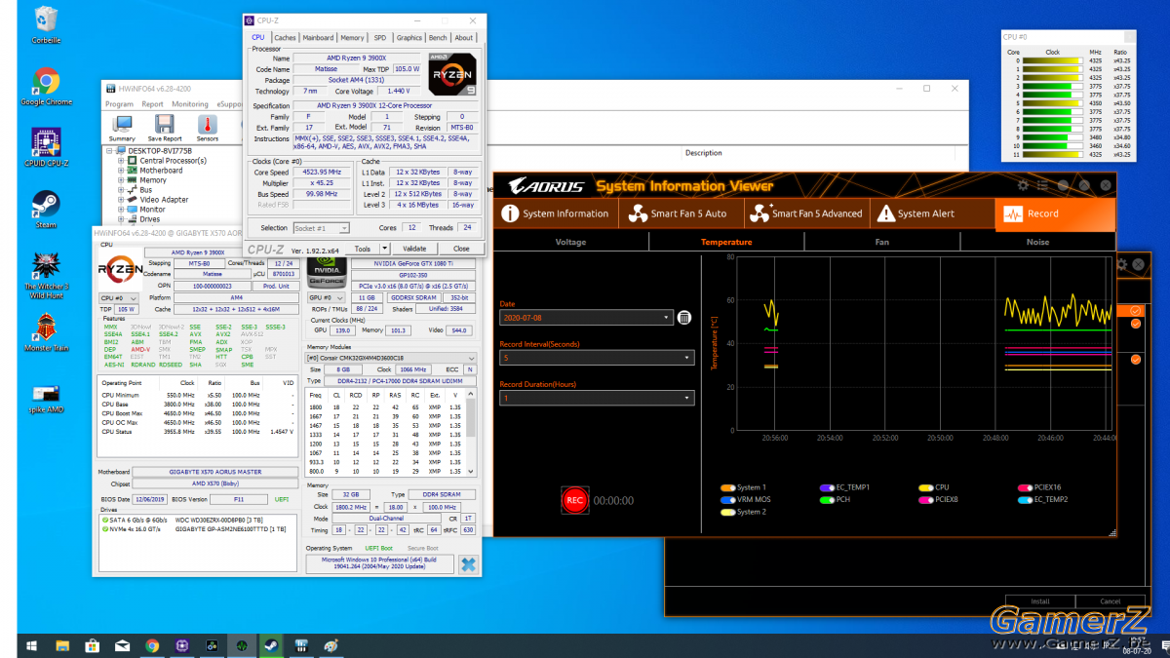Image resolution: width=1170 pixels, height=658 pixels.
Task: Click the Close button in CPU-Z
Action: click(461, 249)
